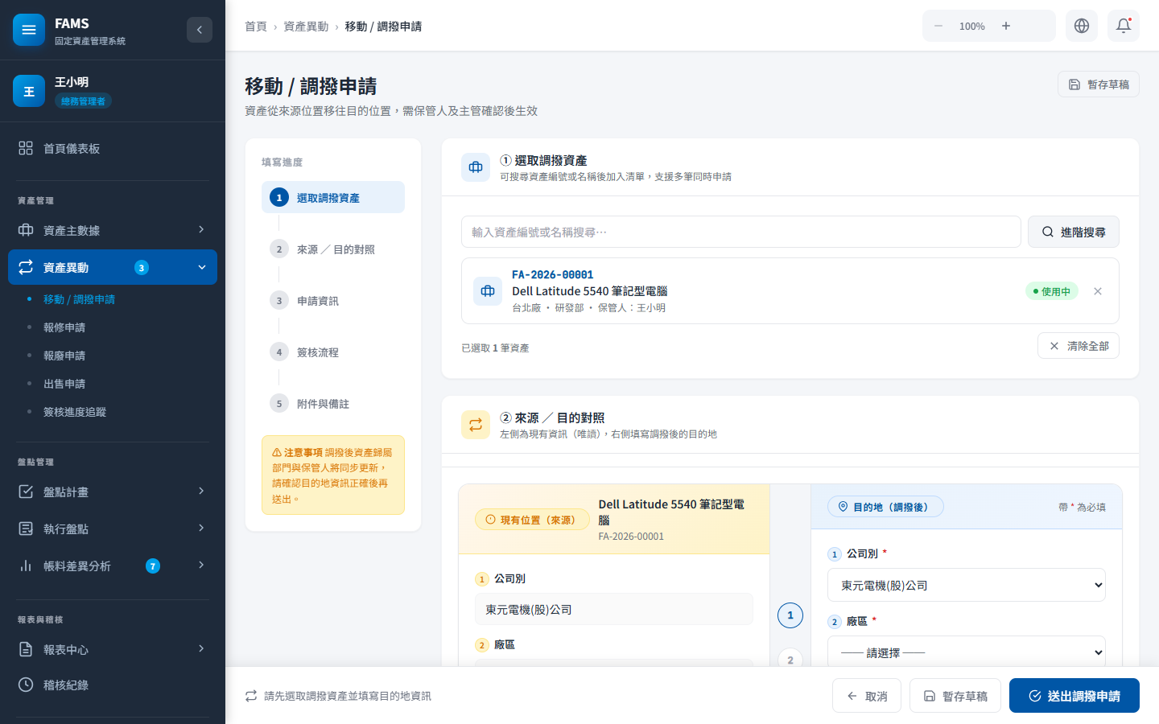Click the 進階搜尋 button
1159x724 pixels.
point(1073,232)
